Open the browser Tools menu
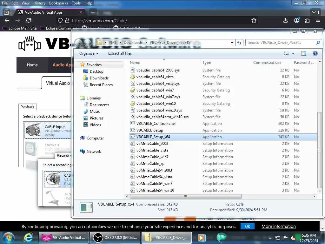This screenshot has width=325, height=244. 76,3
